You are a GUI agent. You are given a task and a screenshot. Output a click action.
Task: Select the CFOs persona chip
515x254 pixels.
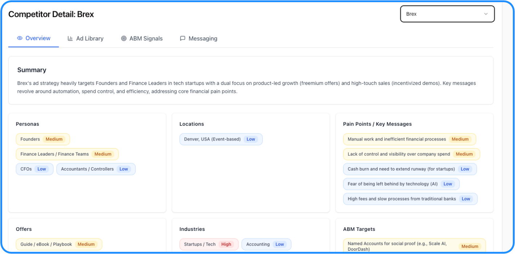click(34, 169)
